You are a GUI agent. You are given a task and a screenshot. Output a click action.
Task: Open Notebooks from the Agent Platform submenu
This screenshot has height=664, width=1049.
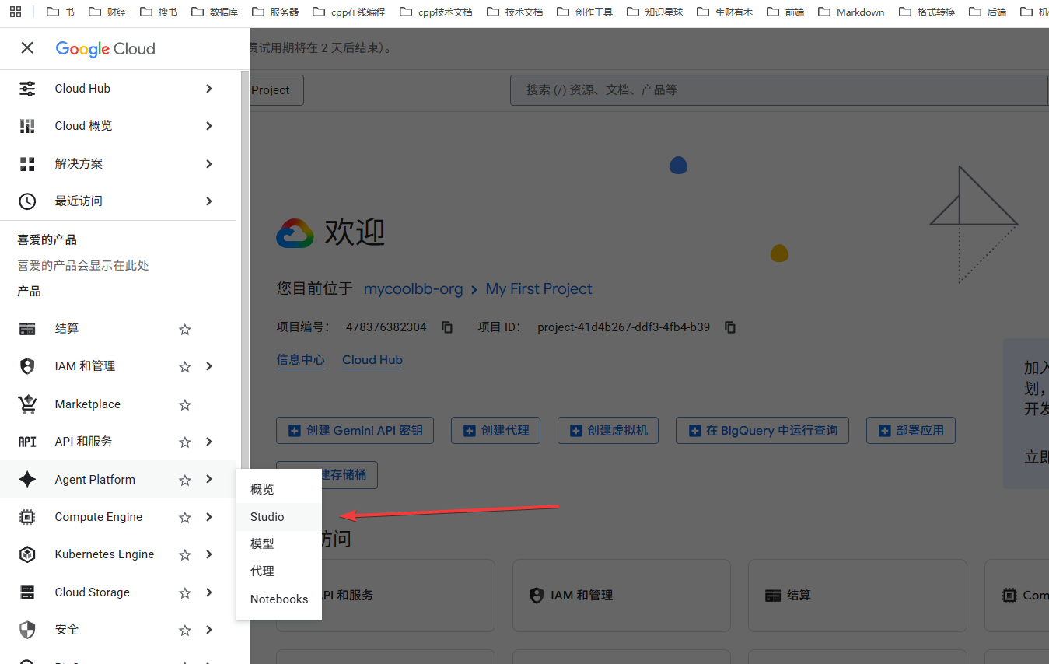pos(279,599)
